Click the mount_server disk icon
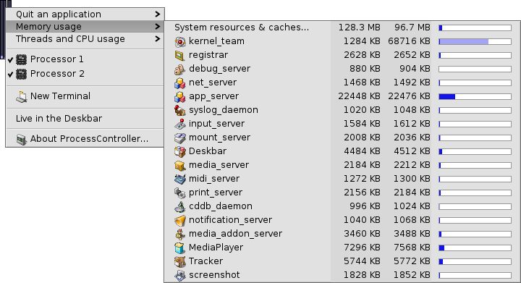The width and height of the screenshot is (521, 283). point(179,138)
